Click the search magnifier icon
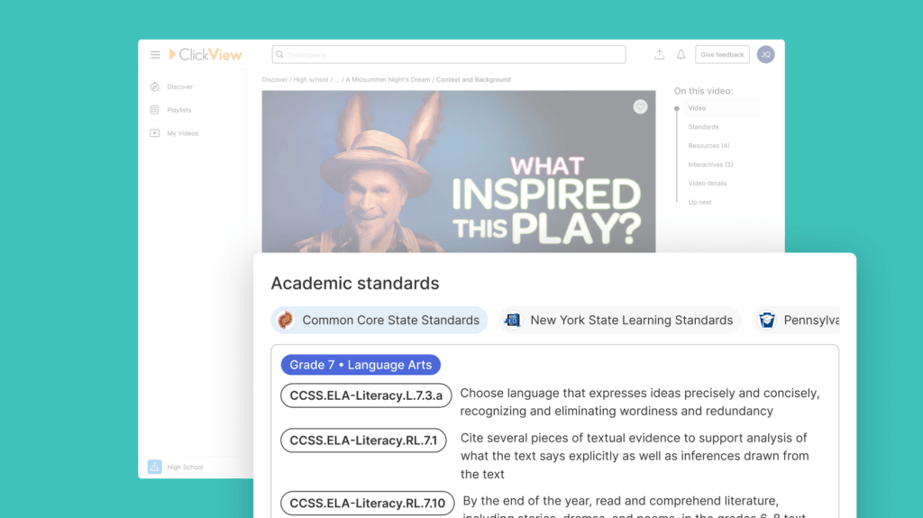The image size is (923, 518). pos(279,55)
